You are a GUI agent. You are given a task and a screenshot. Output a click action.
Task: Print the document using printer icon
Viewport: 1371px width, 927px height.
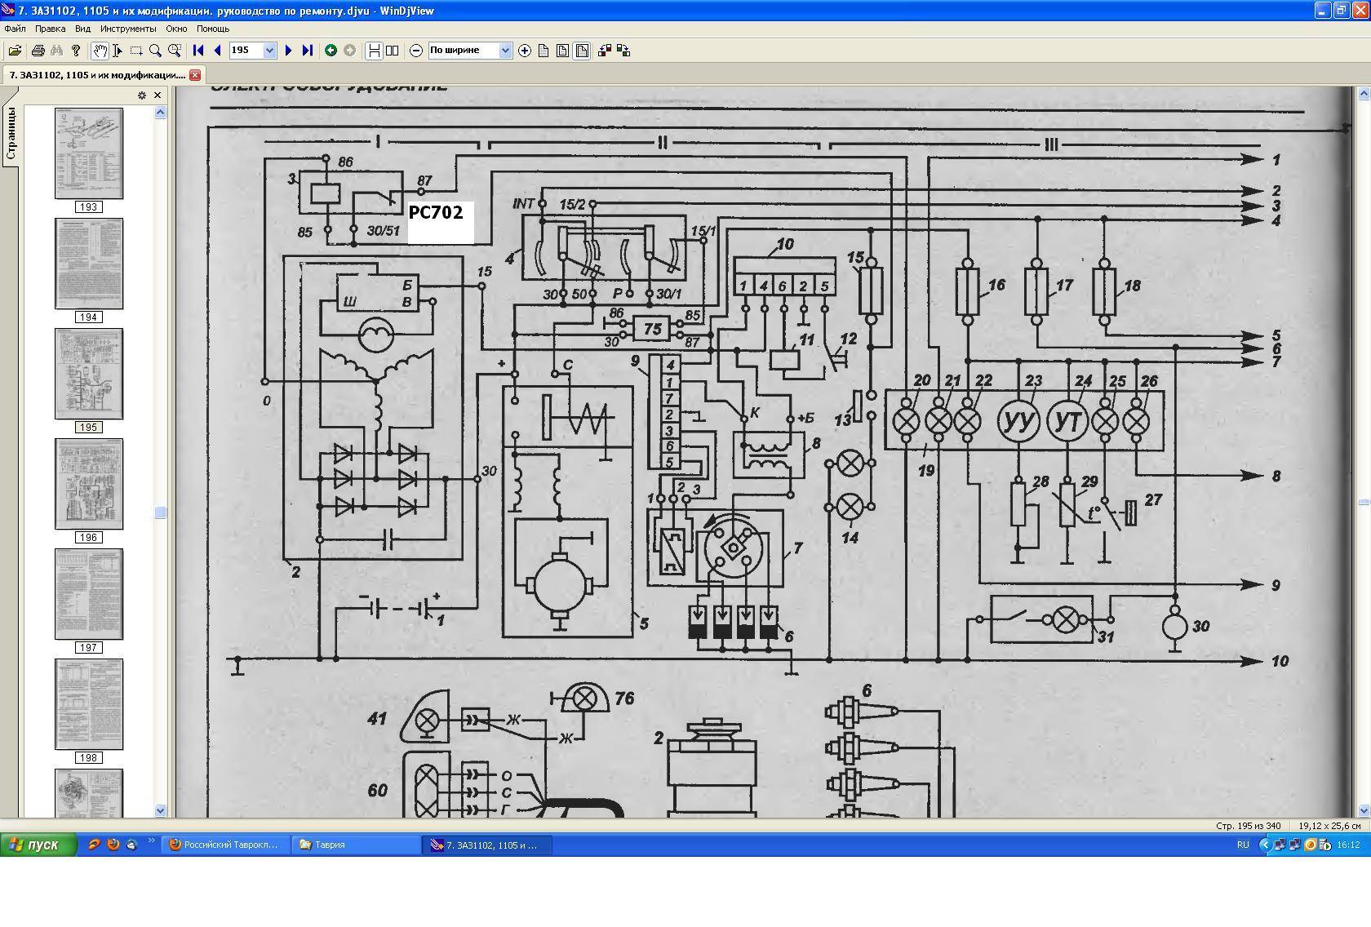pos(38,51)
